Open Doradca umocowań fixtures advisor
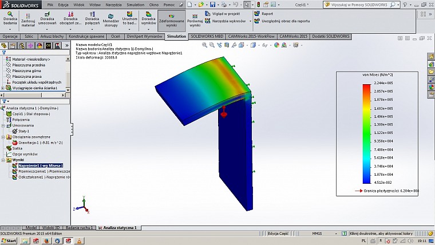Screen dimensions: 435x245 [47, 18]
